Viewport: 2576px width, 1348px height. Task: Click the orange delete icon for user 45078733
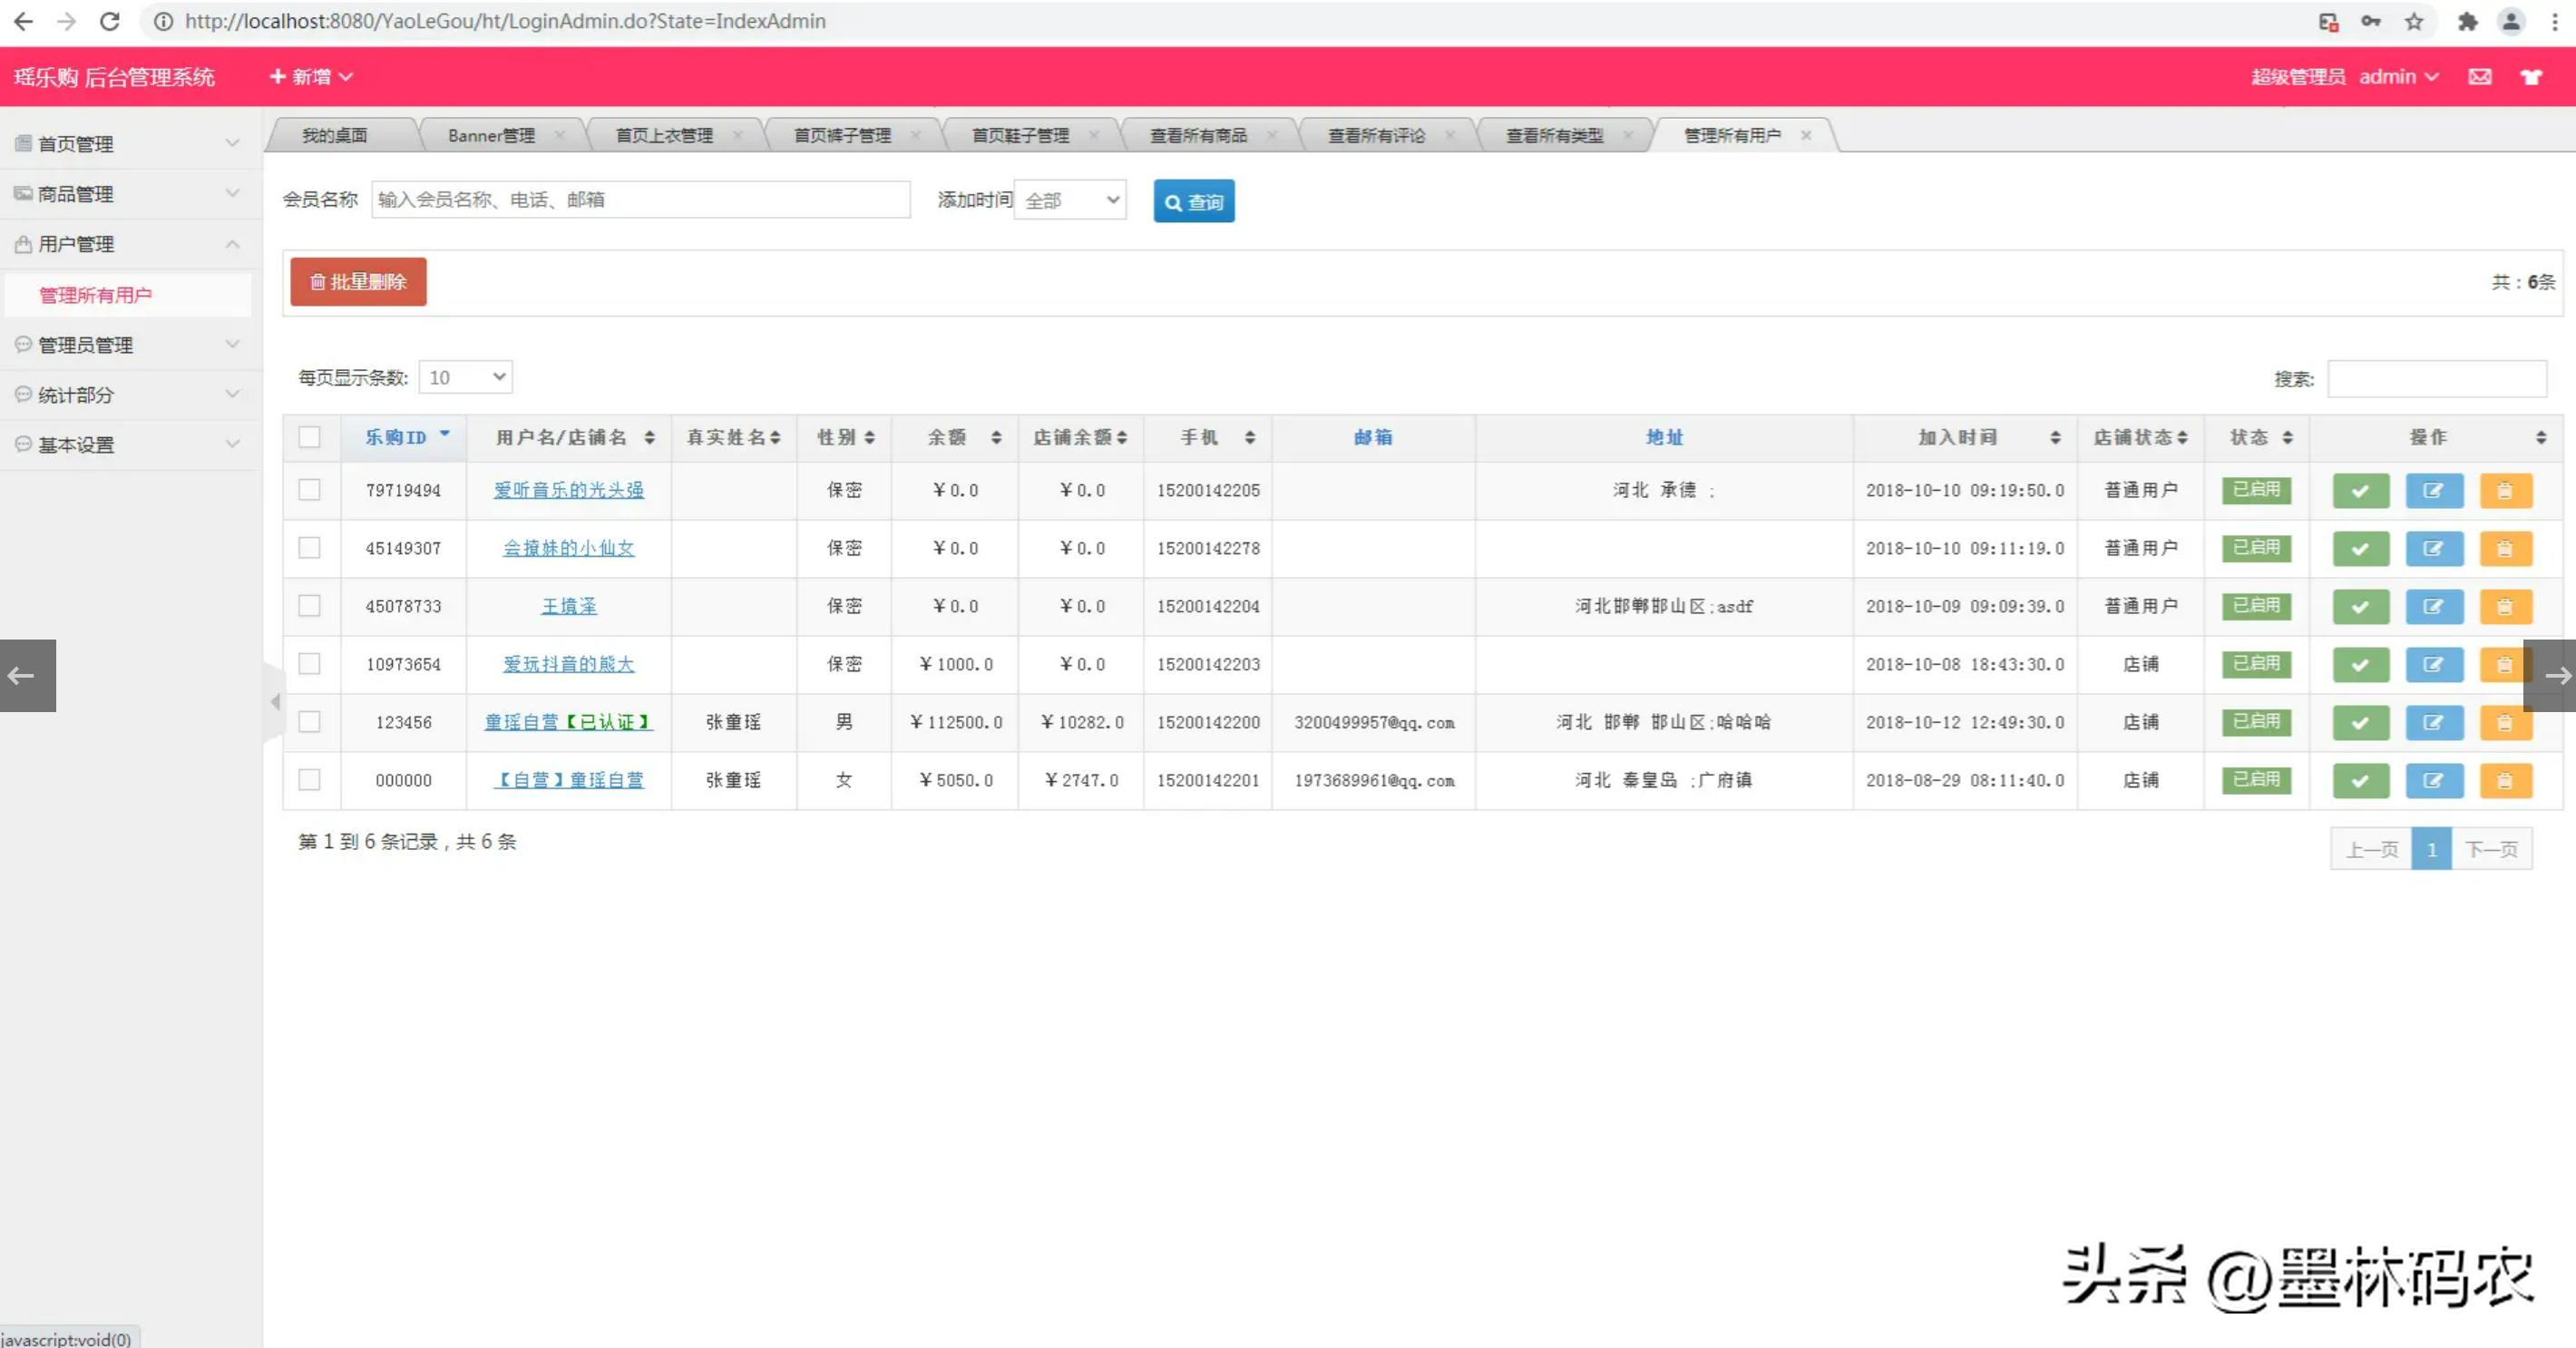[x=2505, y=607]
